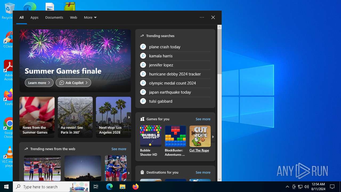This screenshot has height=192, width=341.
Task: Expand the More dropdown menu
Action: click(x=90, y=17)
